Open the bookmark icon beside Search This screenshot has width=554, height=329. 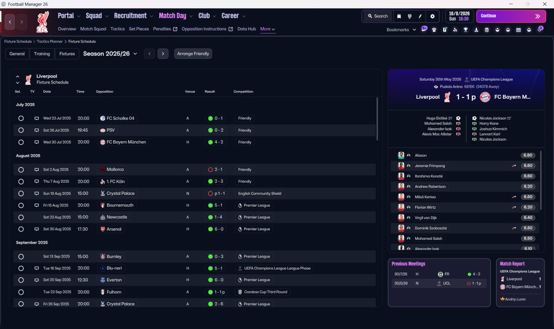(x=399, y=16)
